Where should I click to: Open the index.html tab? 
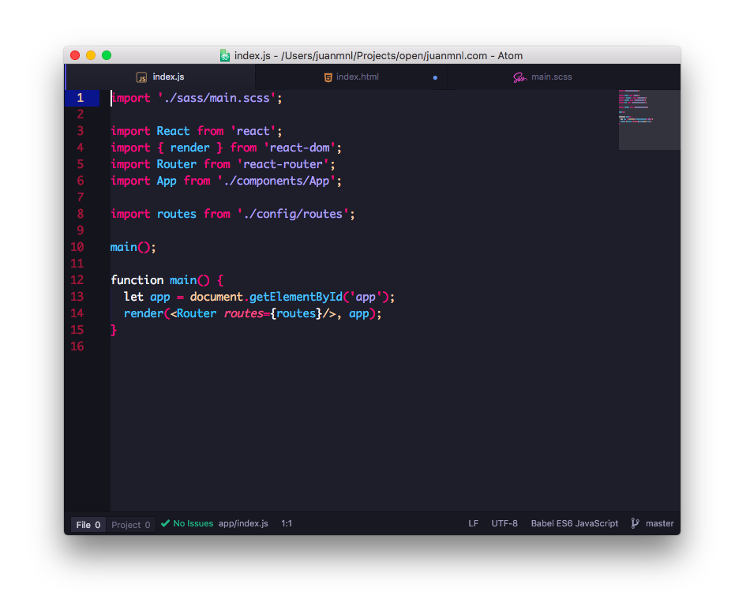pyautogui.click(x=351, y=77)
